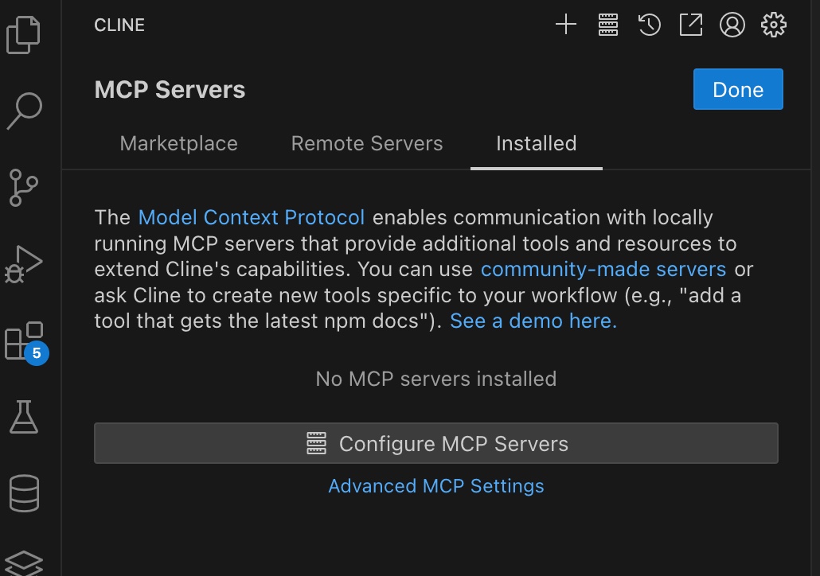Open Cline settings gear icon
The image size is (820, 576).
[774, 25]
